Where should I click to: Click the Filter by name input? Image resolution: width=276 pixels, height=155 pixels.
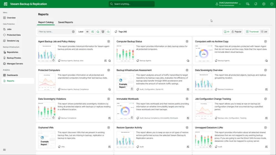pyautogui.click(x=55, y=32)
